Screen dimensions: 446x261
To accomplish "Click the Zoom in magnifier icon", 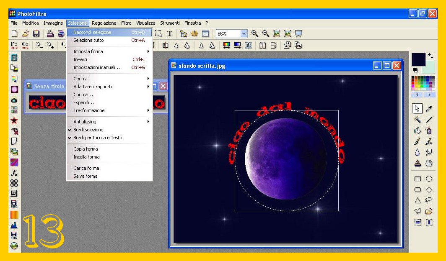I will click(254, 34).
